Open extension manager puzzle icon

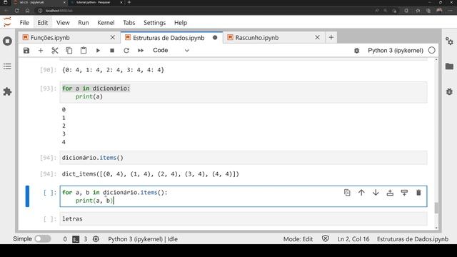7,92
